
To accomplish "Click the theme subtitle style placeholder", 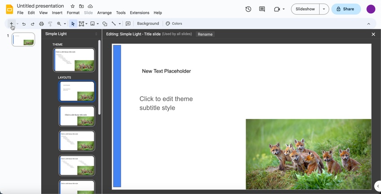I will pyautogui.click(x=166, y=103).
